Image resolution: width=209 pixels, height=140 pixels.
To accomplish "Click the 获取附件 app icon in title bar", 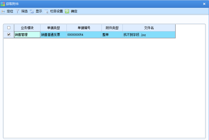I will [3, 4].
